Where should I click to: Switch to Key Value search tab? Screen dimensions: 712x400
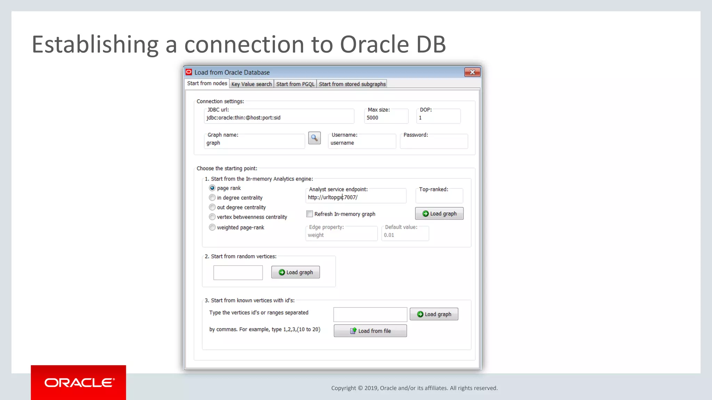251,84
